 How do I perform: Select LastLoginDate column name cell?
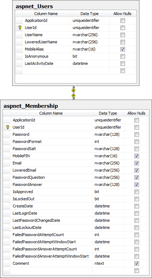(x=51, y=213)
